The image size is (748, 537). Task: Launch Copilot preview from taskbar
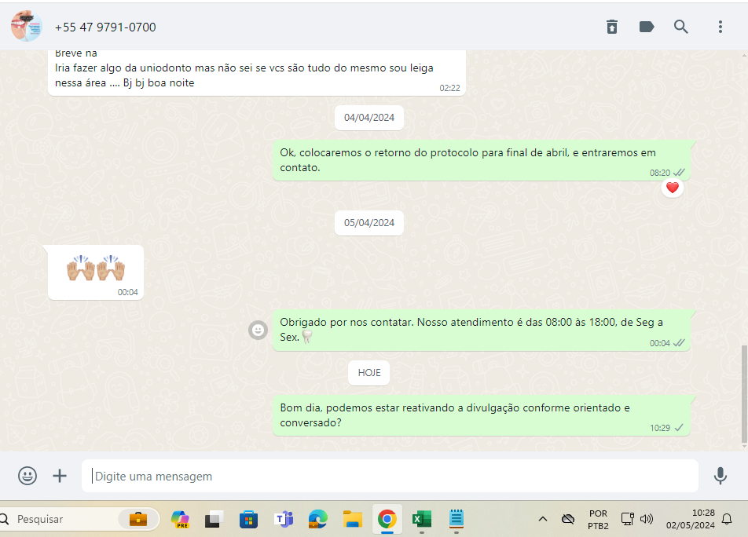point(180,519)
